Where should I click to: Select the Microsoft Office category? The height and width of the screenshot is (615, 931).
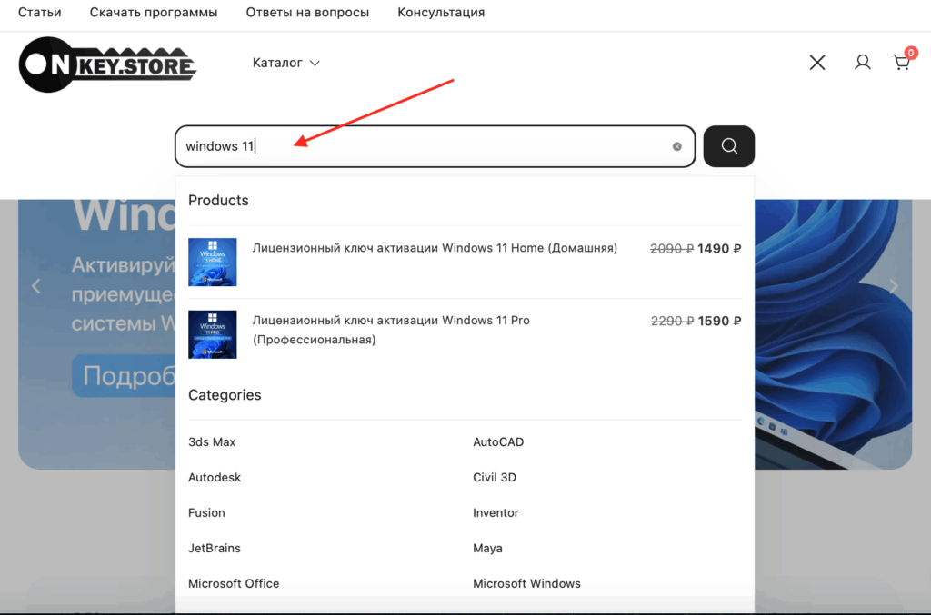click(234, 583)
